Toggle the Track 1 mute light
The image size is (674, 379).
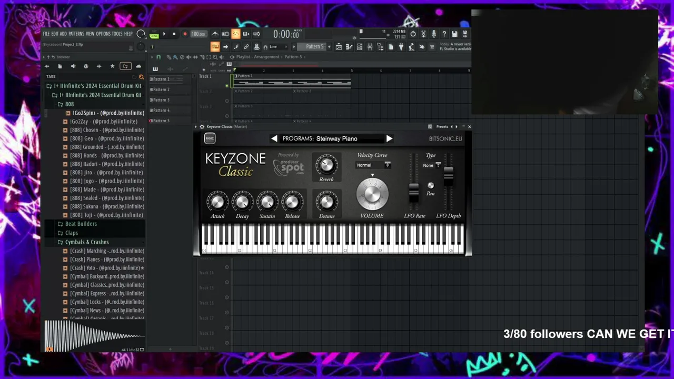coord(227,85)
